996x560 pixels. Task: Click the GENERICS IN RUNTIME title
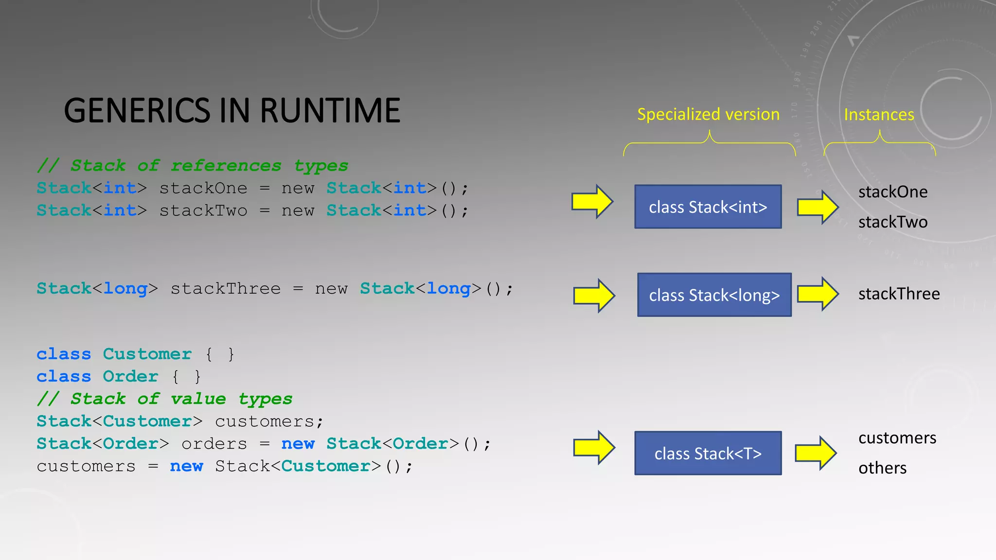pos(232,111)
